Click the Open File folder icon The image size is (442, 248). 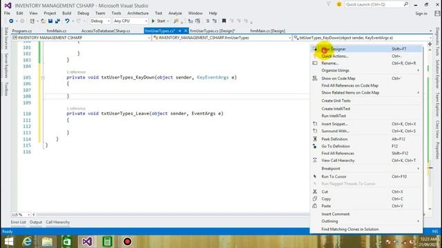pyautogui.click(x=43, y=21)
